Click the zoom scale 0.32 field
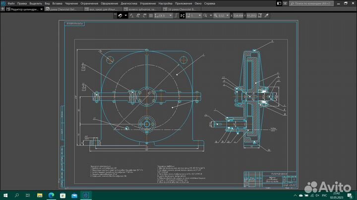Viewport: 357px width, 200px height. pos(221,15)
